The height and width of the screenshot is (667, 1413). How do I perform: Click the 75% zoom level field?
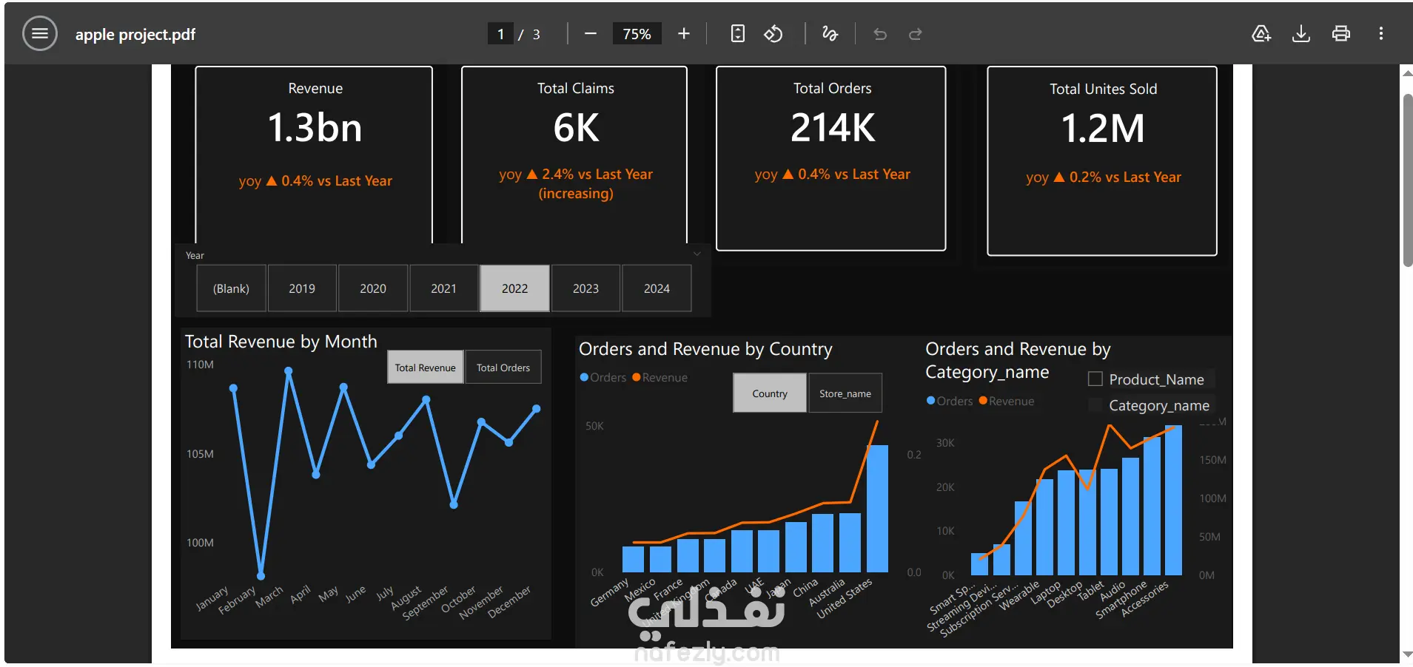(637, 34)
